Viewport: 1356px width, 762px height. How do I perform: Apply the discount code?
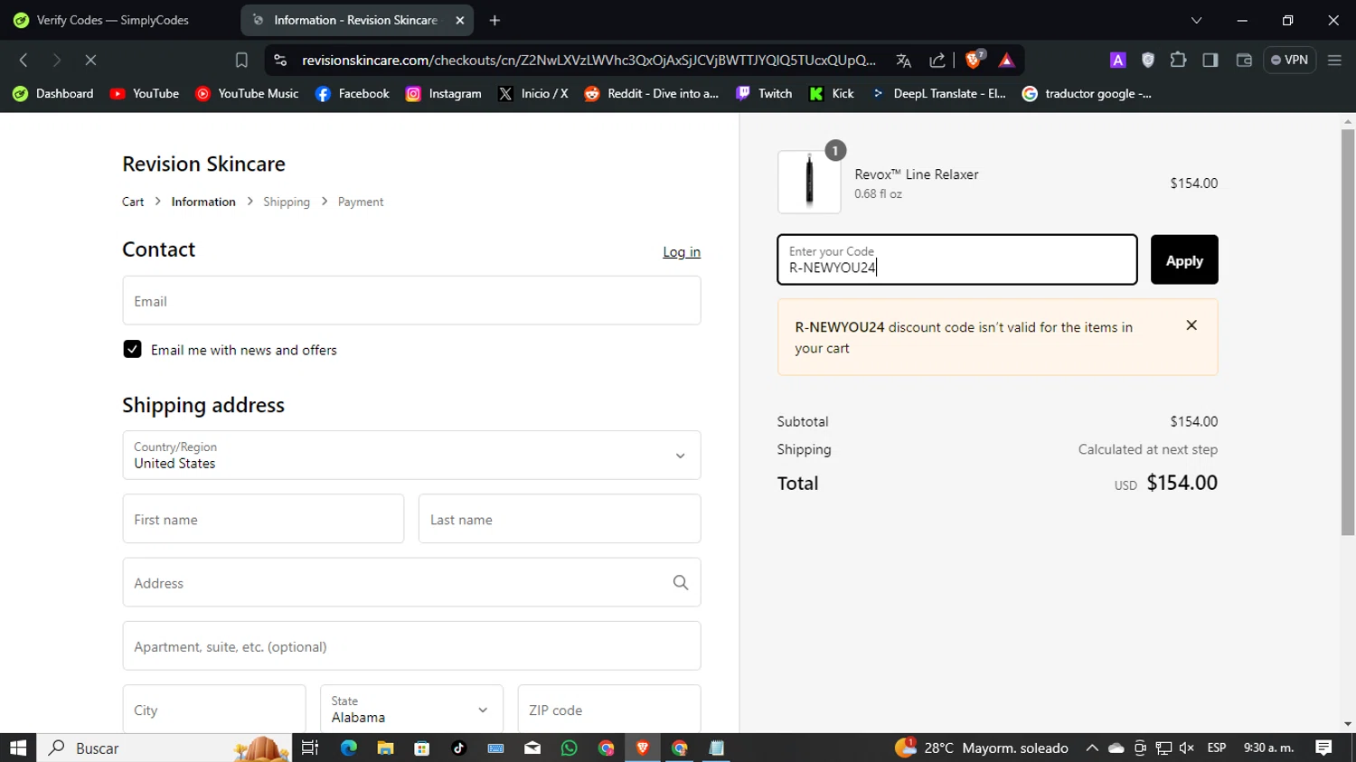1184,259
